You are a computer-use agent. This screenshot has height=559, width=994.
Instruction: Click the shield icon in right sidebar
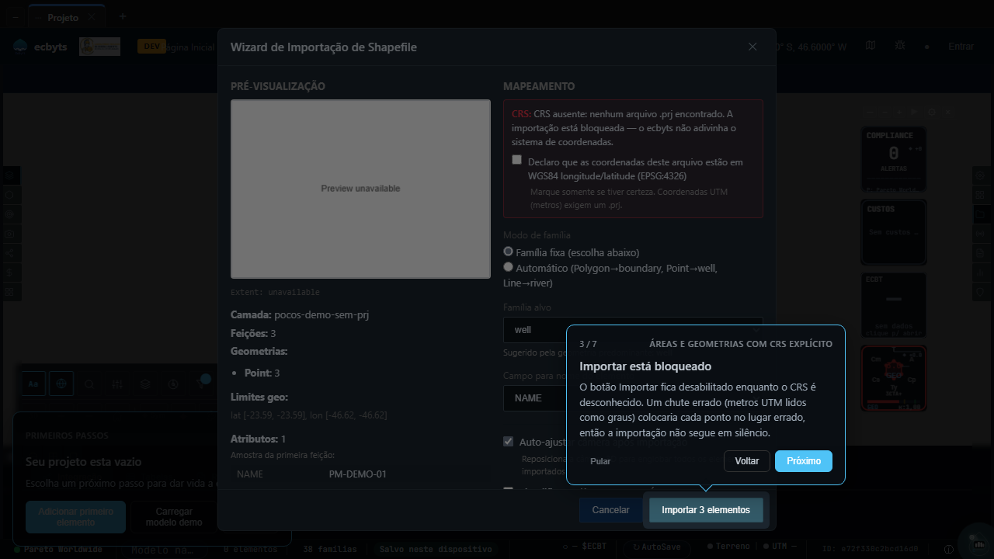click(x=979, y=292)
